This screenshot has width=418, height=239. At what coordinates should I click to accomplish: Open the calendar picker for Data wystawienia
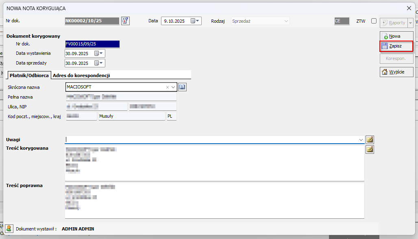99,53
